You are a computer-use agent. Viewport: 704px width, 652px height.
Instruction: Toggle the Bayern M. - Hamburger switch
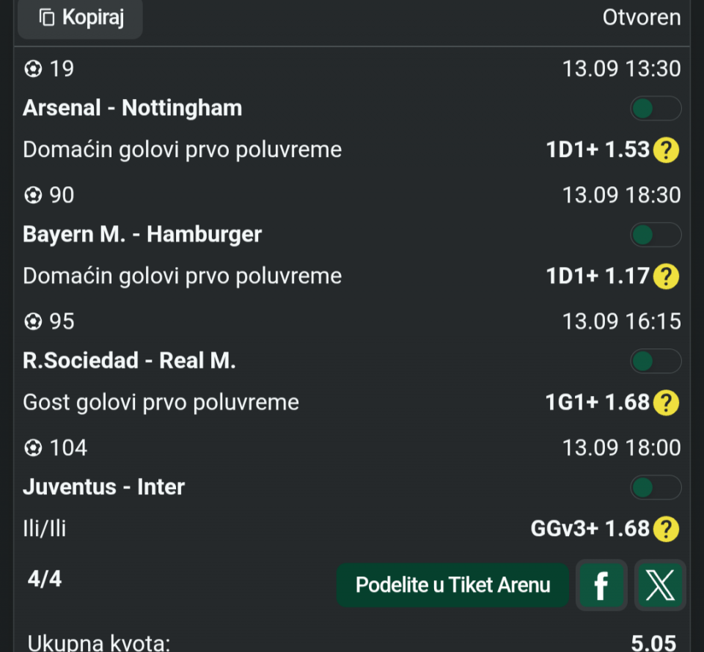click(x=656, y=235)
